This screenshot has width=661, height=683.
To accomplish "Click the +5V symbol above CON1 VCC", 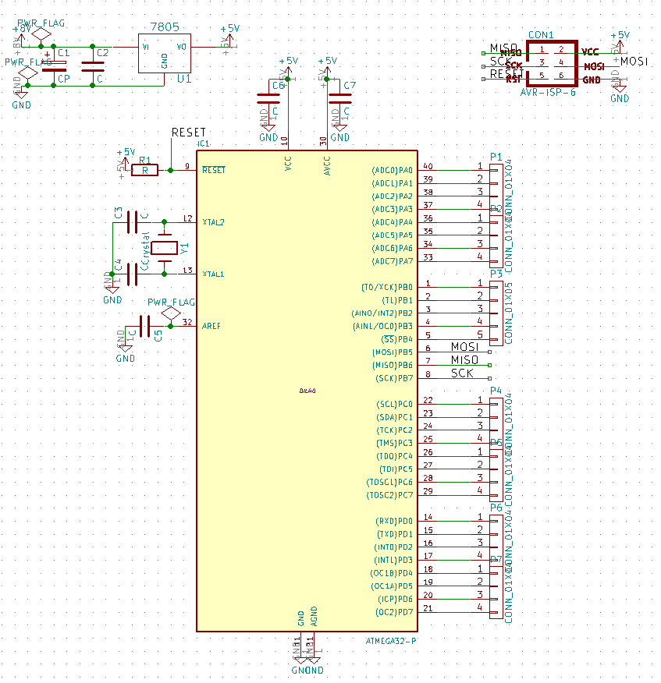I will click(620, 46).
